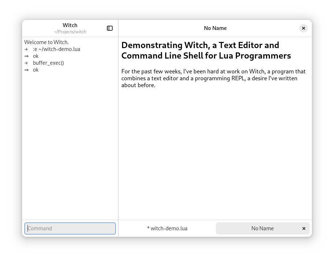
Task: Click the 'ok' result below ':e ~/witch-demo.lua'
Action: [x=36, y=56]
